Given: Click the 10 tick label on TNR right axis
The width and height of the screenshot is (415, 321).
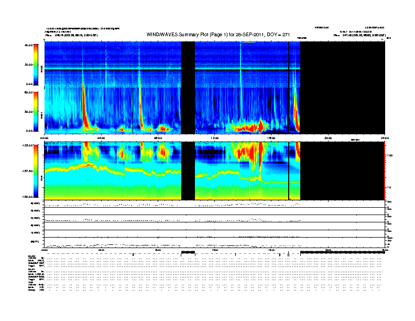Looking at the screenshot, I should click(x=390, y=188).
